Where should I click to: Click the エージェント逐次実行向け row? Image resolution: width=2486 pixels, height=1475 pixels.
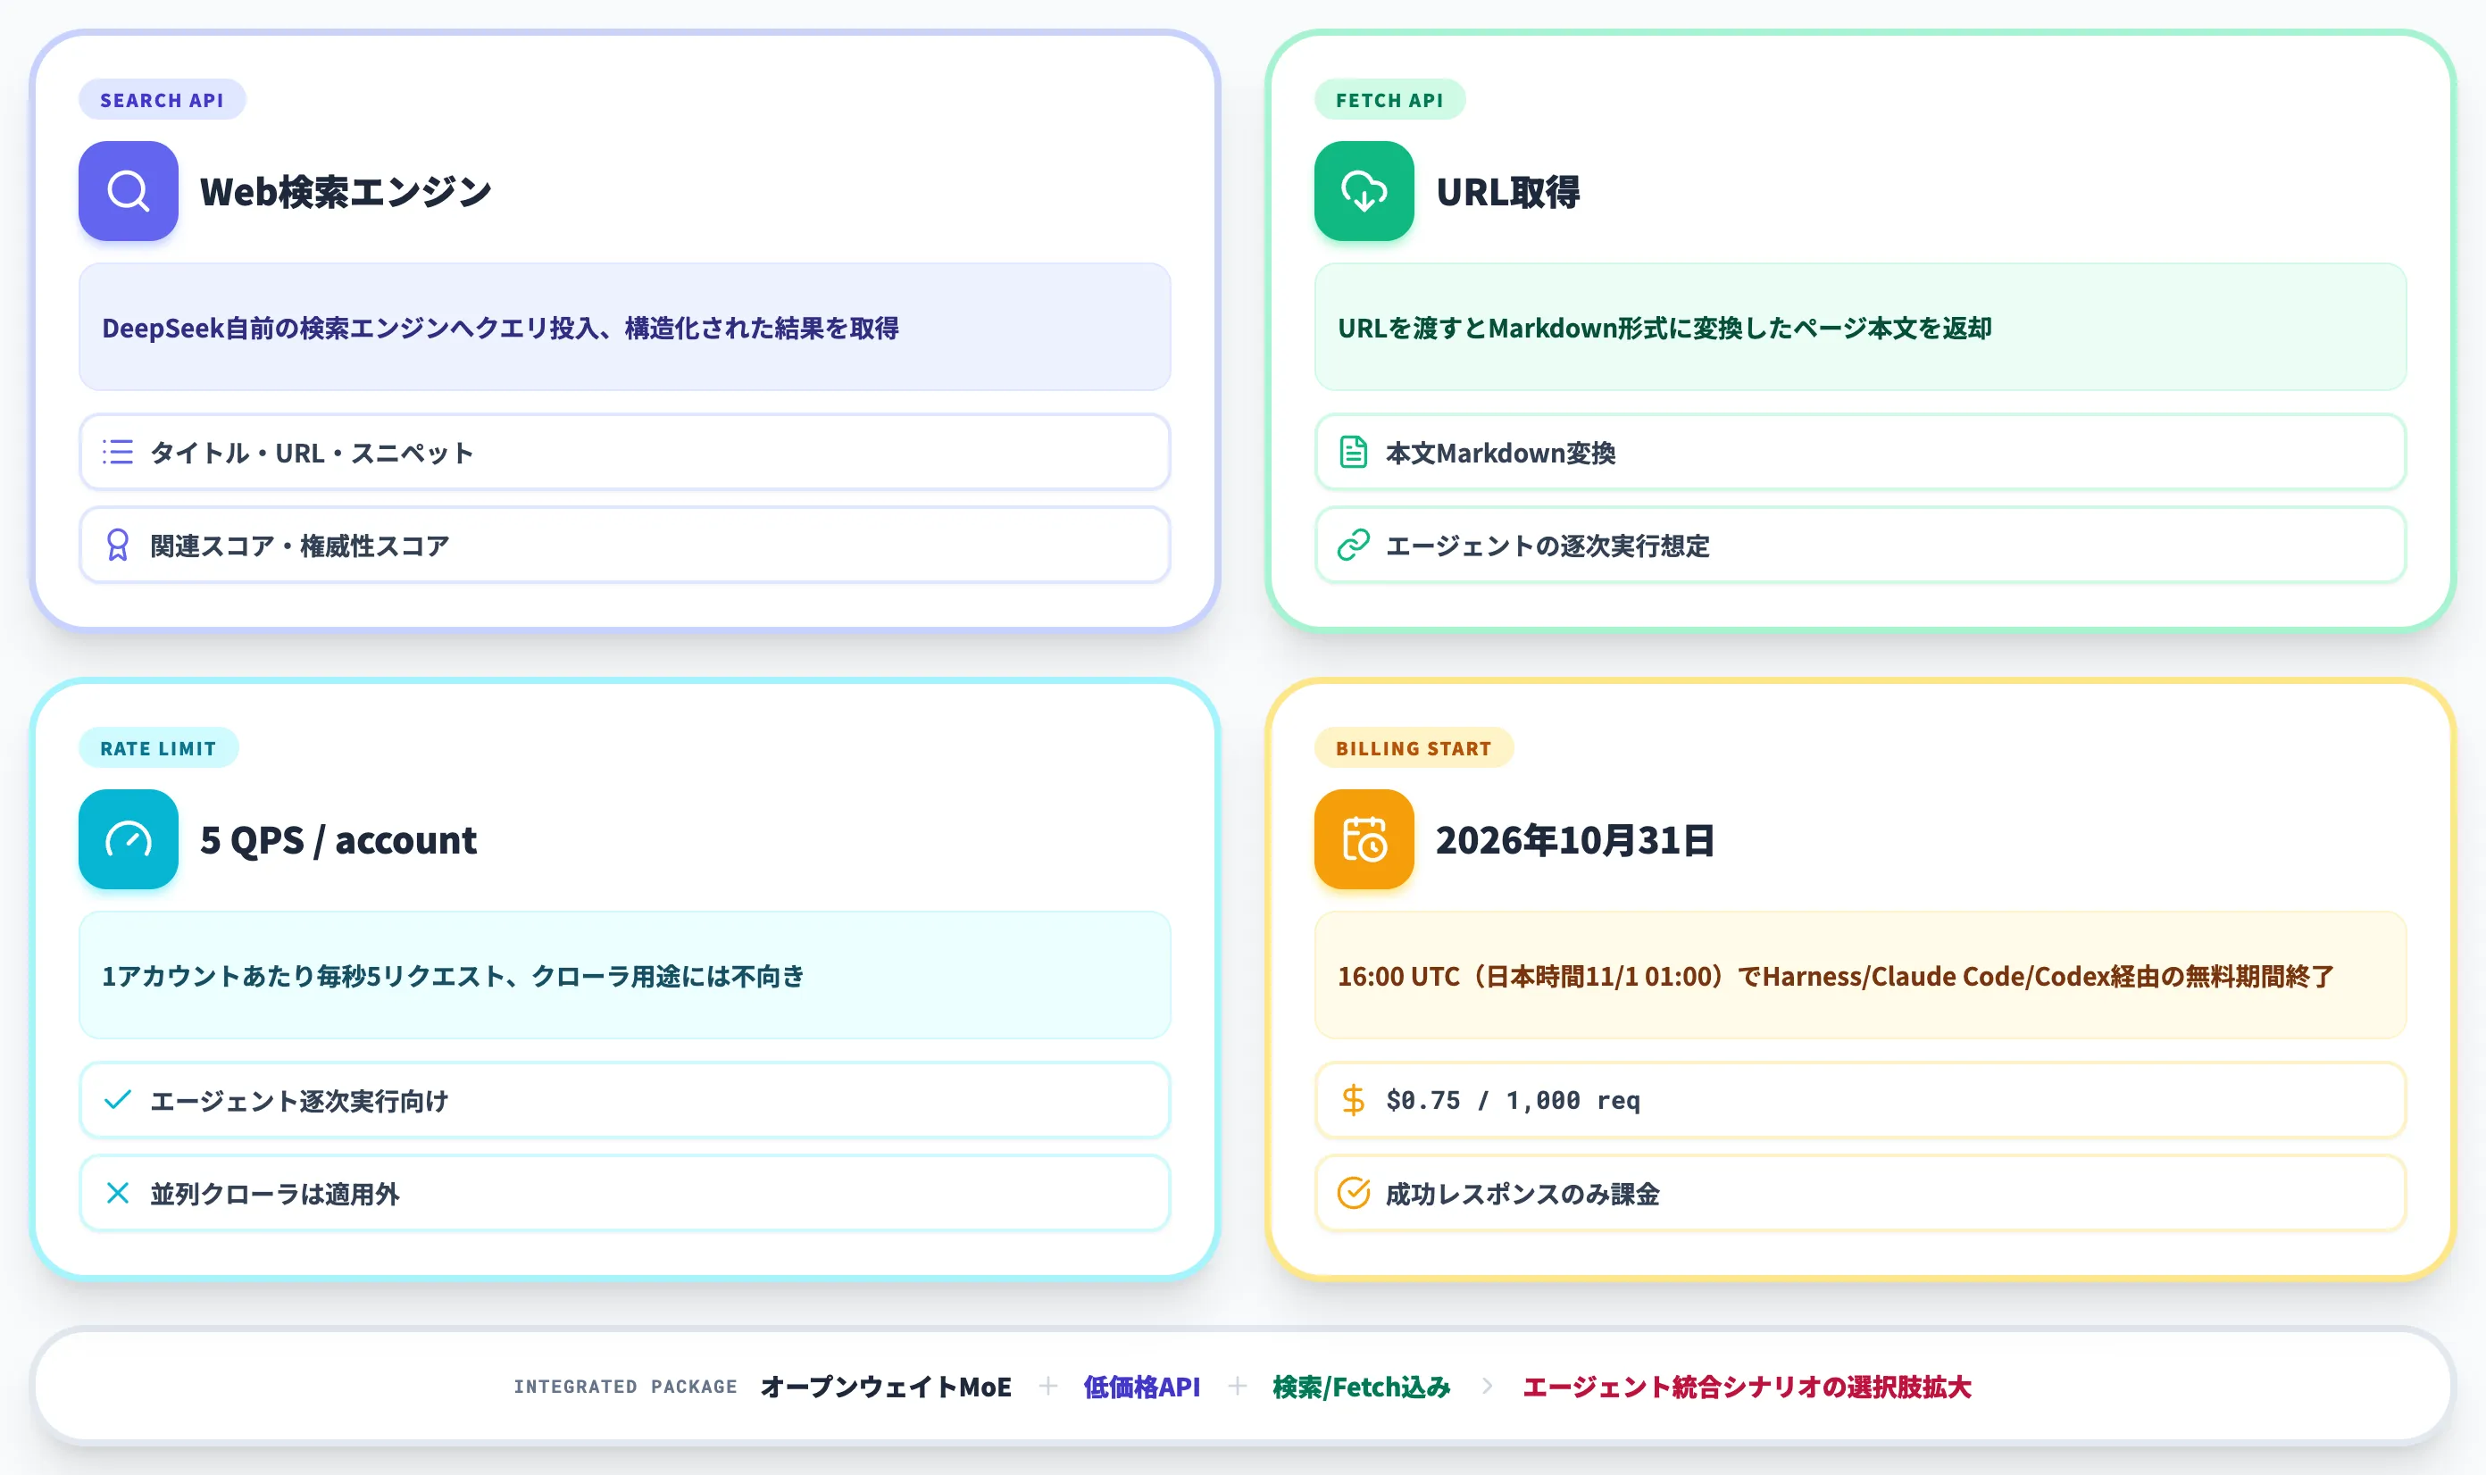(x=624, y=1099)
